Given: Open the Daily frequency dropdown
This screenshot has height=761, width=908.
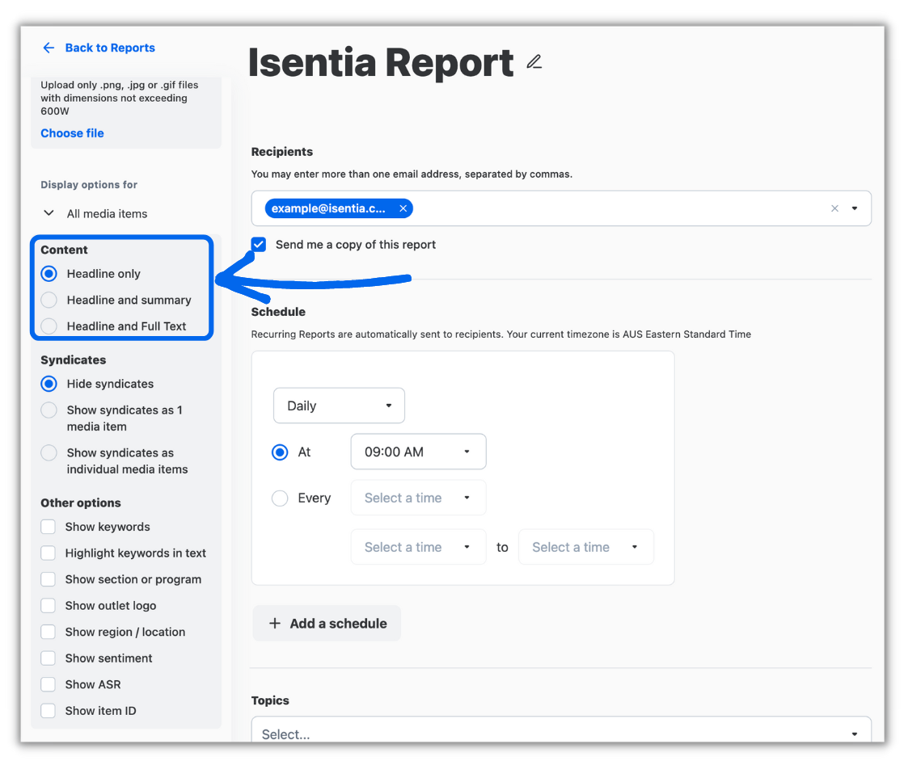Looking at the screenshot, I should click(339, 406).
